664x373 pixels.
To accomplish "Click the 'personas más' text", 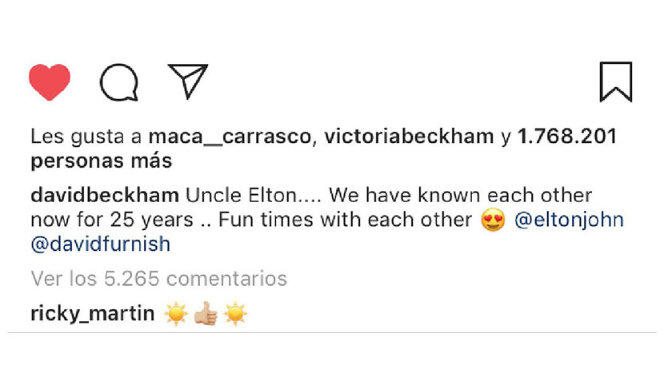I will coord(101,161).
